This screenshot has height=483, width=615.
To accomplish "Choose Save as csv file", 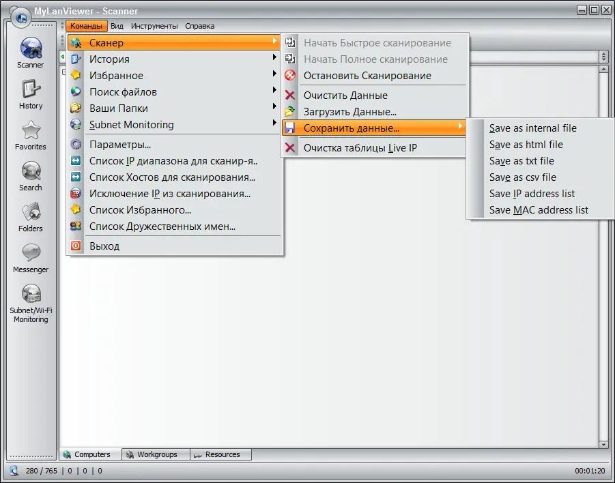I will tap(521, 177).
